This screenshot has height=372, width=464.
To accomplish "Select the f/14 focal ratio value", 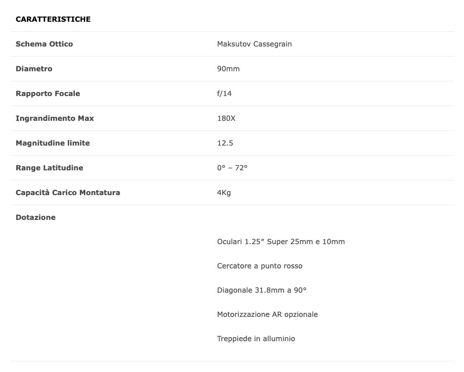I will [x=224, y=94].
